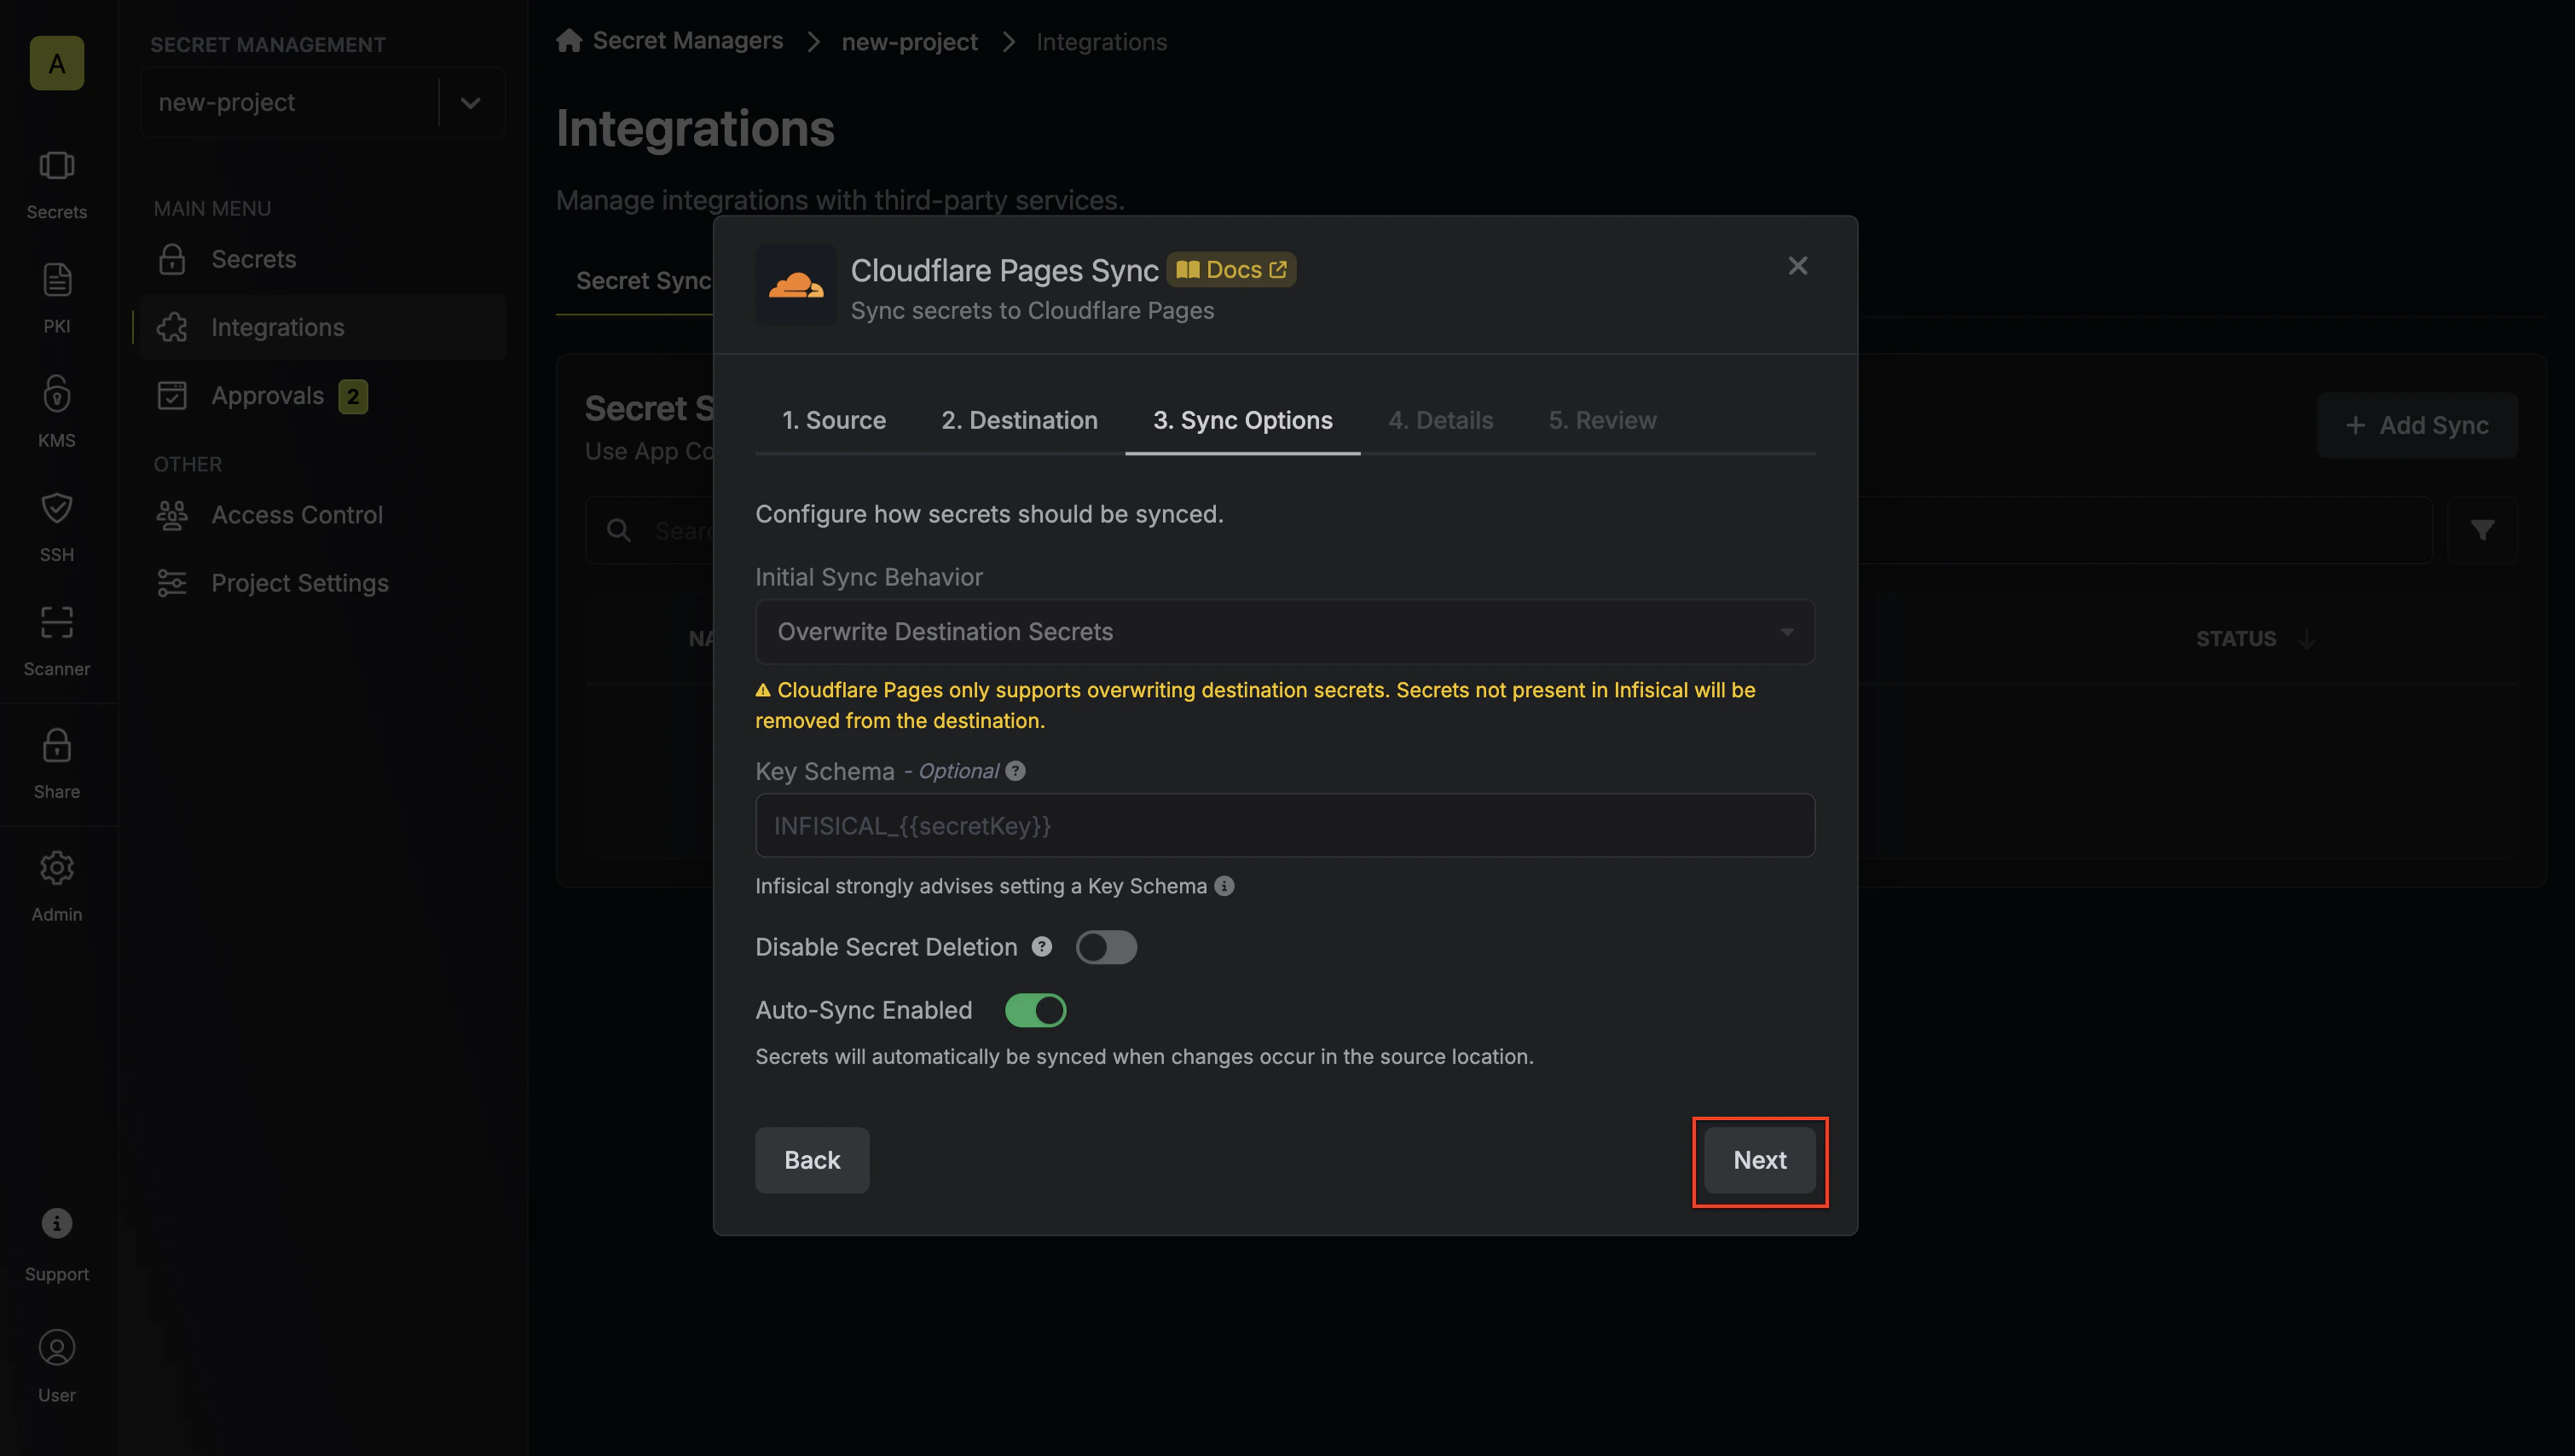Focus the Key Schema input field

click(x=1285, y=825)
